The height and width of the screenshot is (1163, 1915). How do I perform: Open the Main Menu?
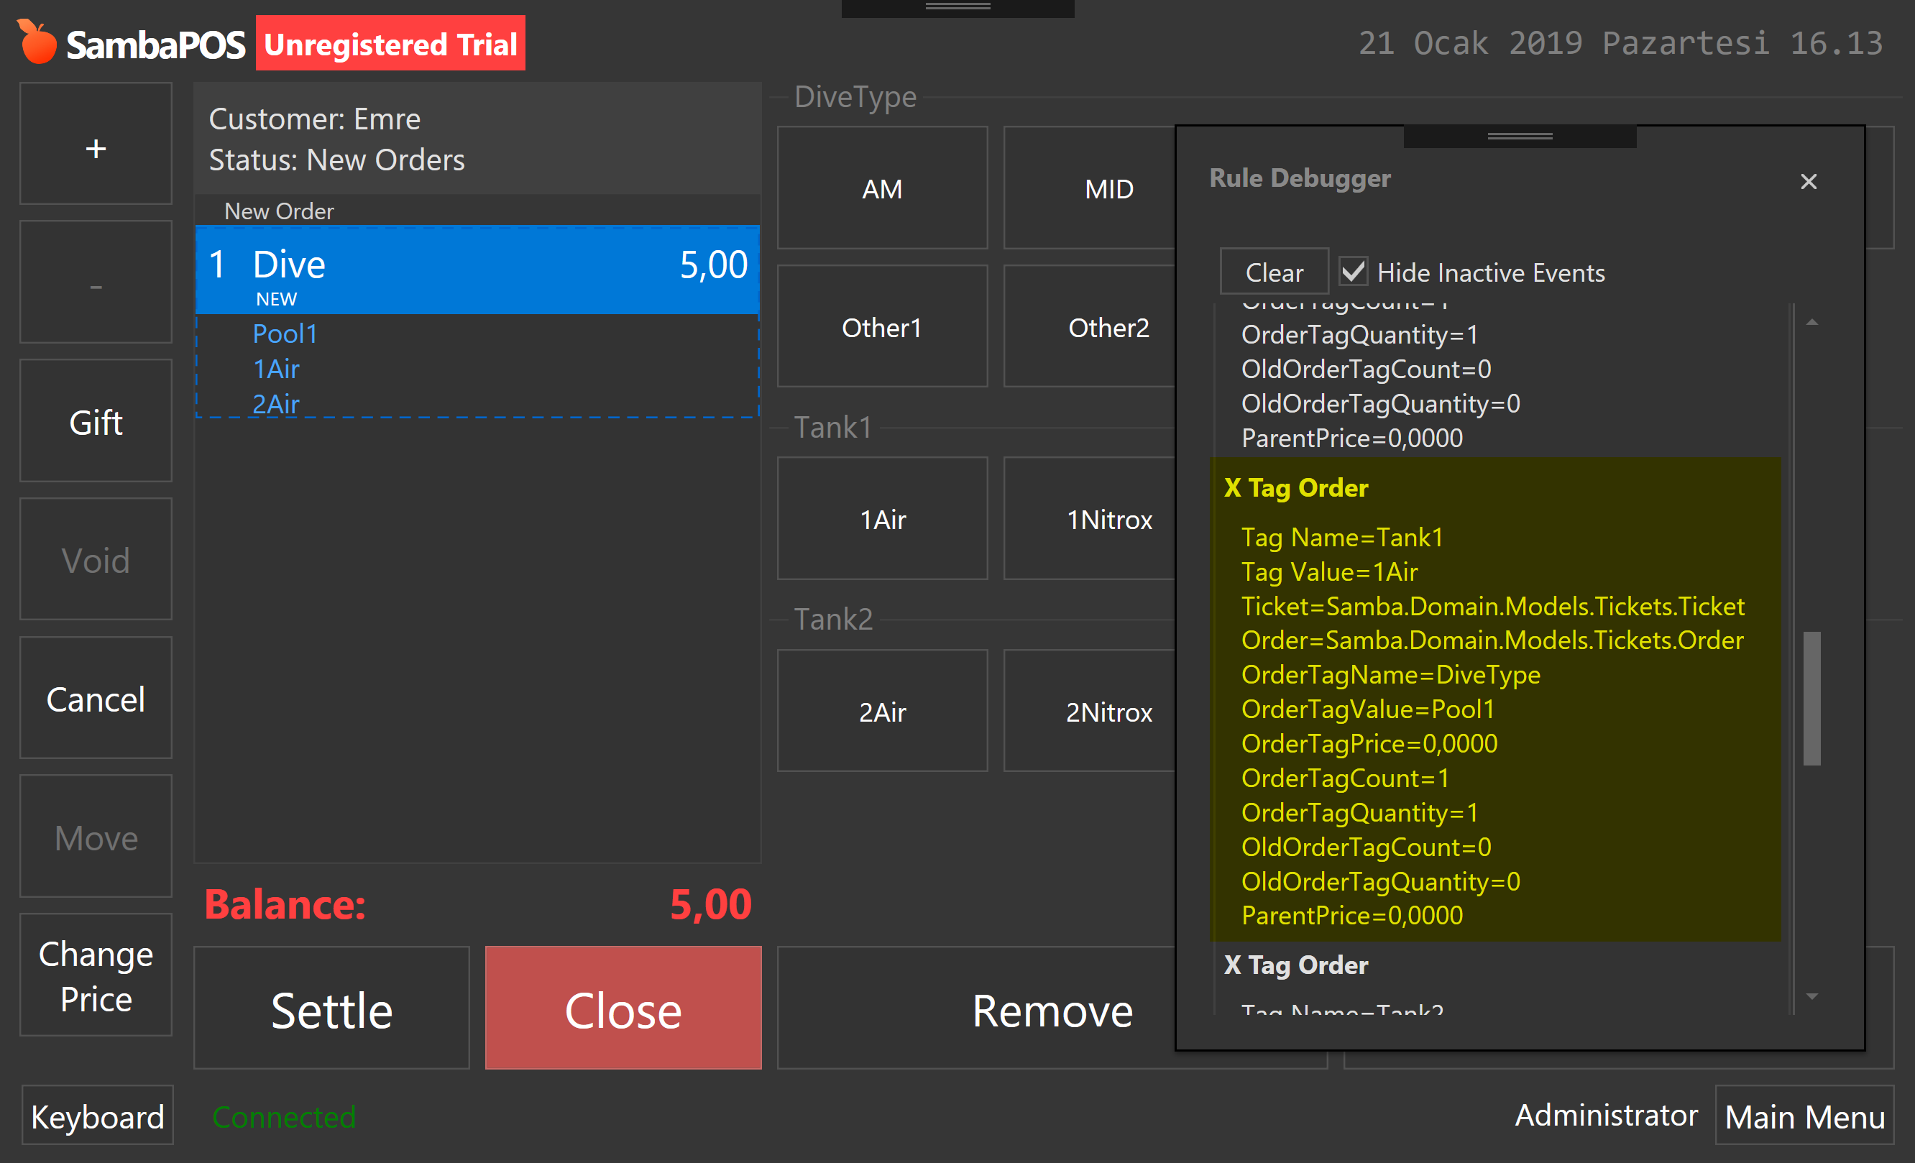point(1804,1116)
